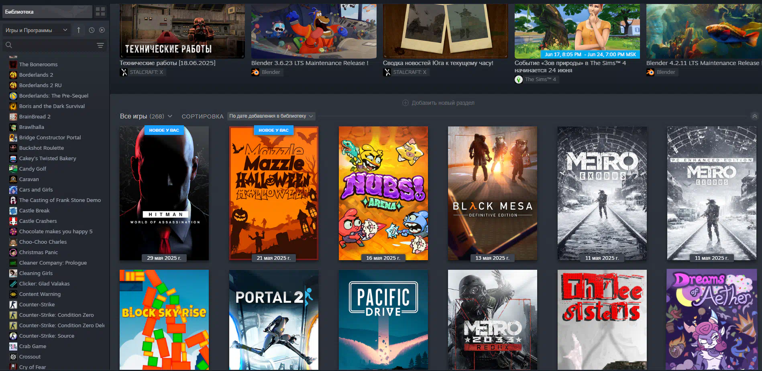
Task: Select Counter-Strike: Condition Zero
Action: tap(56, 315)
